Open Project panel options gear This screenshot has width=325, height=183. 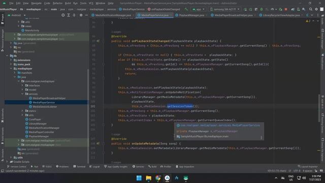click(x=81, y=15)
